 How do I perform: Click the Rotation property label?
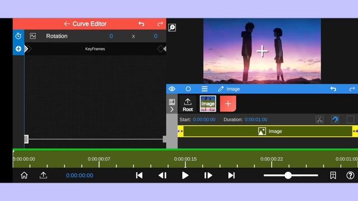[56, 36]
